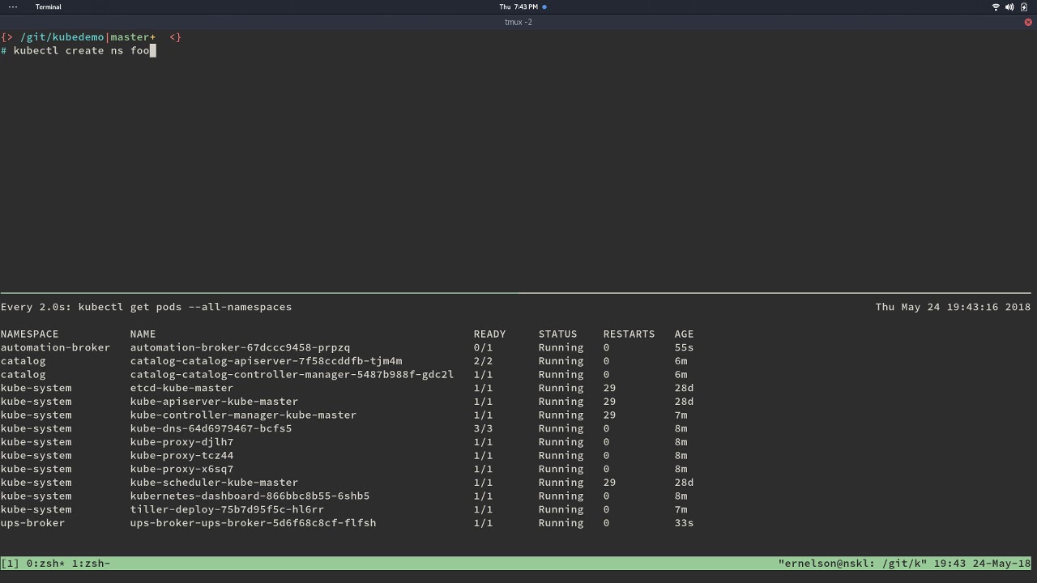The height and width of the screenshot is (583, 1037).
Task: Click the RESTARTS column header
Action: 629,334
